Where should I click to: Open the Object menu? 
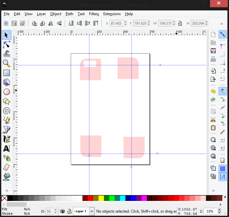[x=56, y=14]
